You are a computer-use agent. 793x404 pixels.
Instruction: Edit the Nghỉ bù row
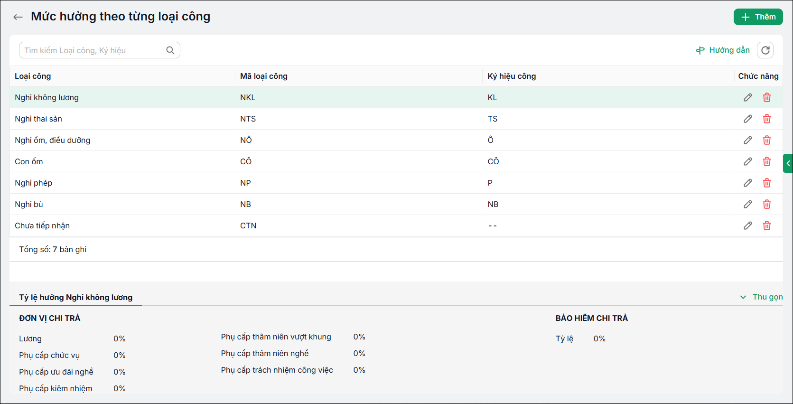pyautogui.click(x=748, y=204)
